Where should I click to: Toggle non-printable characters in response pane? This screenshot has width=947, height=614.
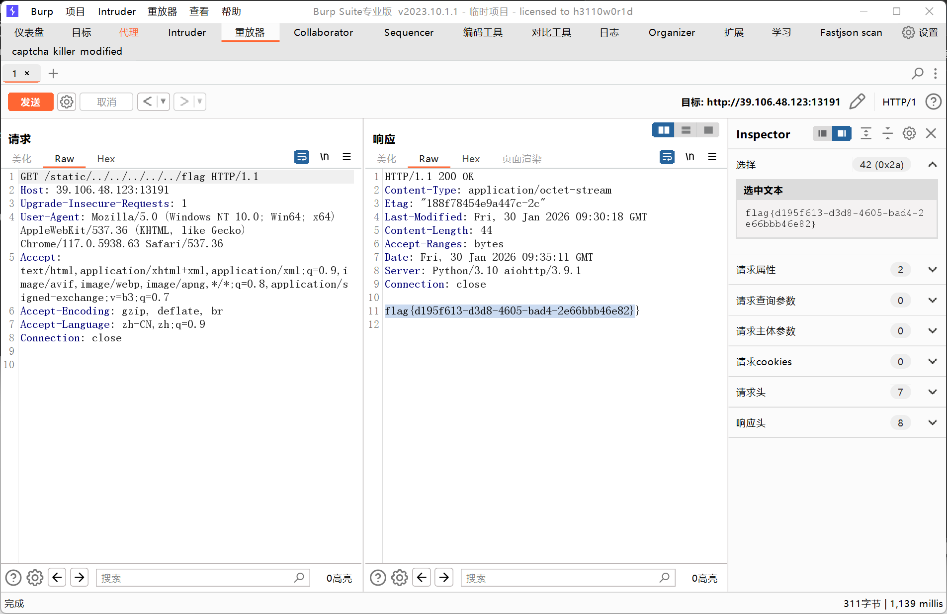690,157
